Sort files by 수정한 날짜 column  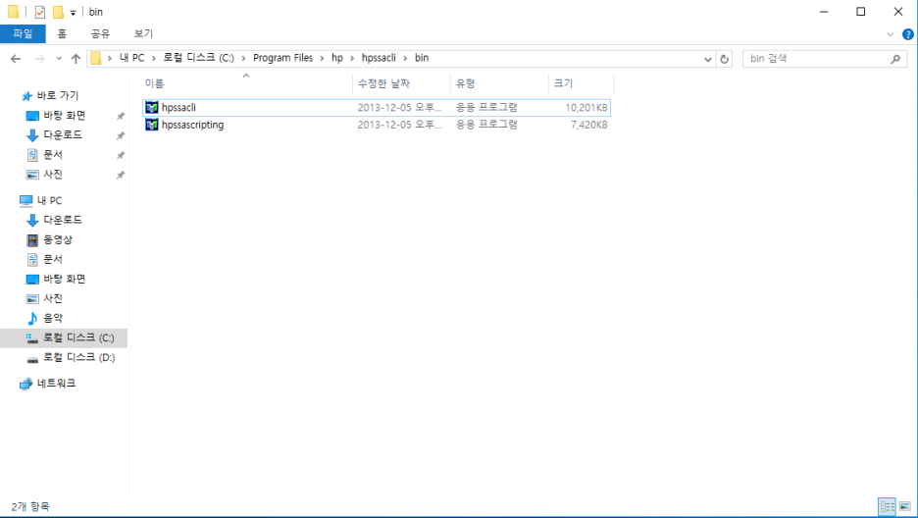point(402,83)
